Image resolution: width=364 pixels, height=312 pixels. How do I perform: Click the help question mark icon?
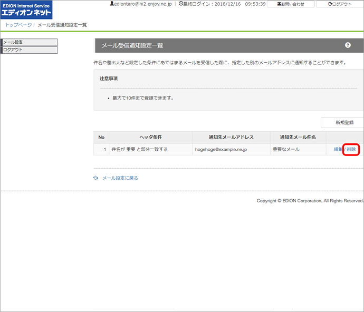click(348, 45)
